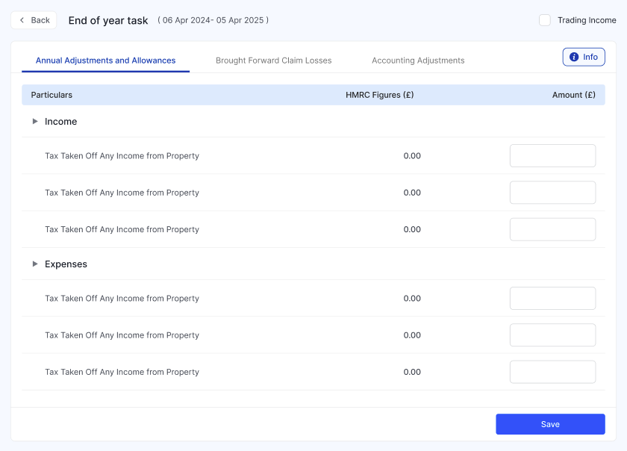Click the tax year date range text

213,20
